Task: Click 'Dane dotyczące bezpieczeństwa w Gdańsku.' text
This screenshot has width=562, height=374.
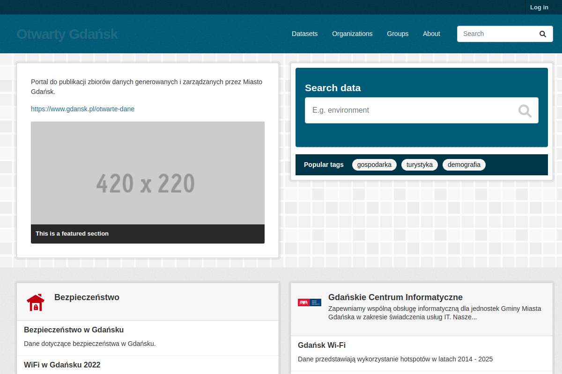Action: [89, 344]
